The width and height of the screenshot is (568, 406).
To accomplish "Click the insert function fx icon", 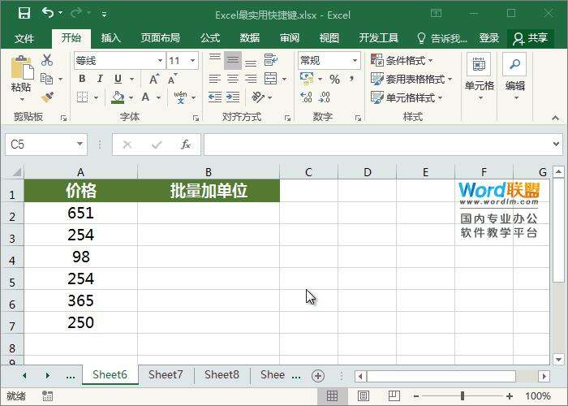I will tap(186, 145).
